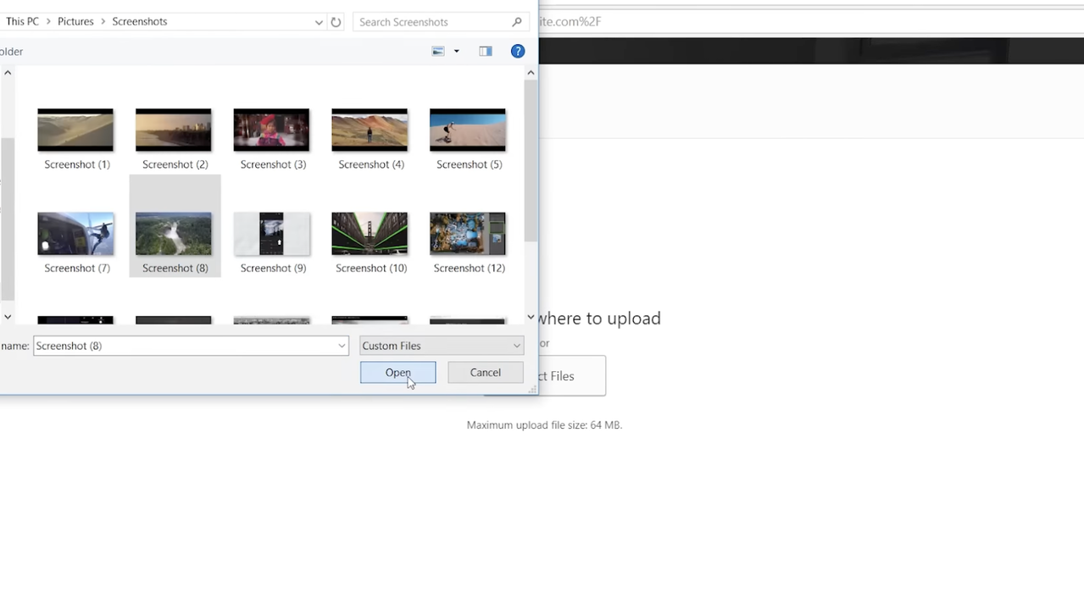Toggle the preview pane icon
Screen dimensions: 1084x610
pyautogui.click(x=486, y=52)
